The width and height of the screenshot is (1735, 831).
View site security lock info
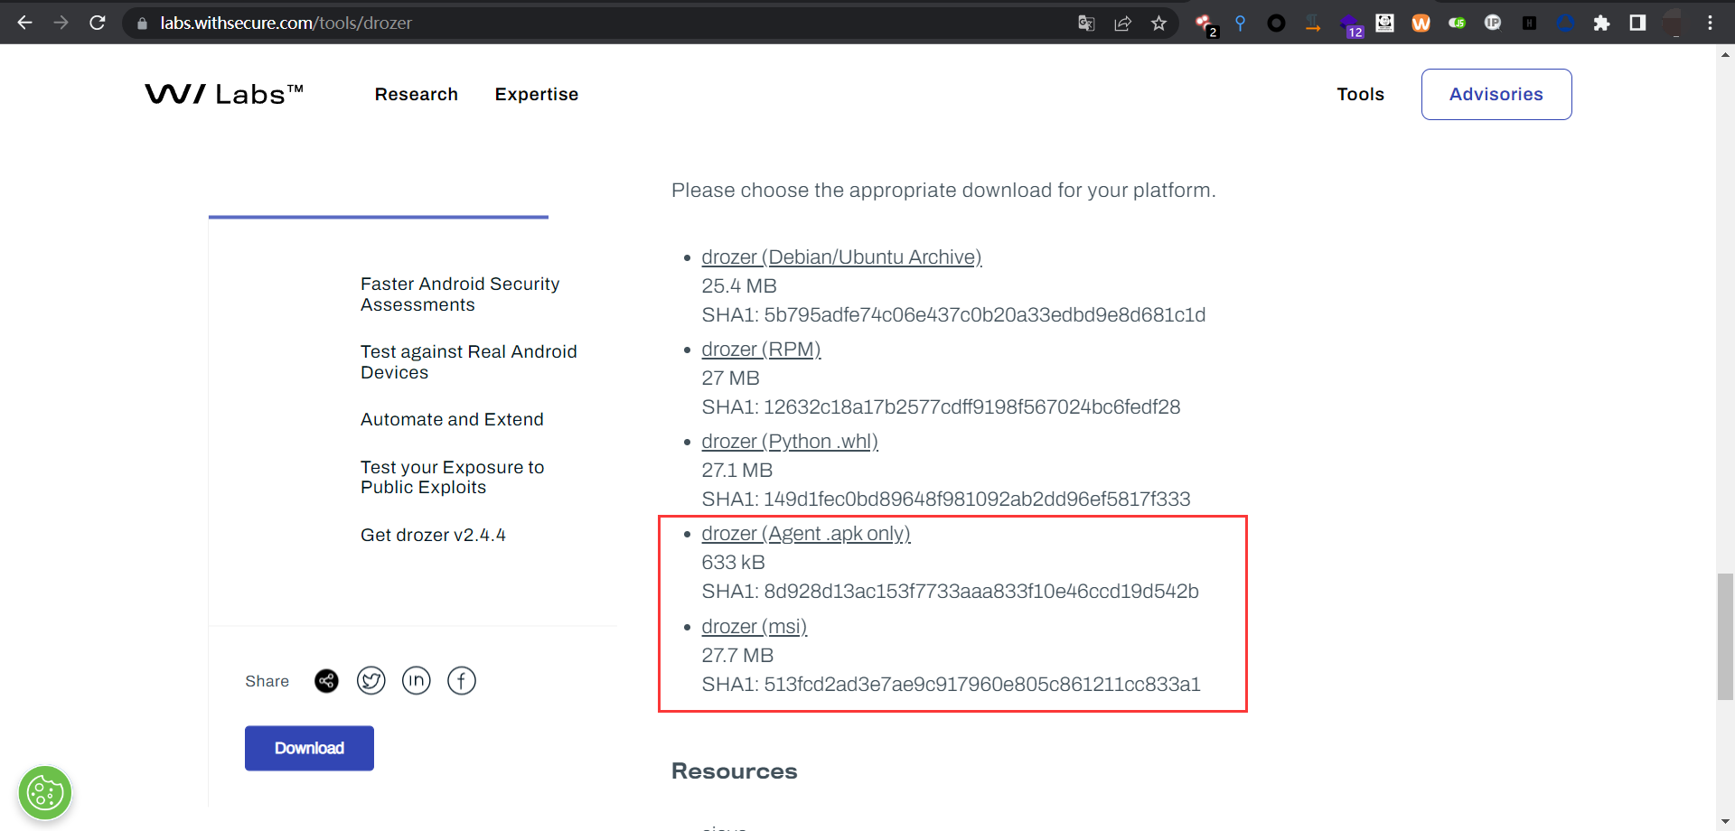[x=142, y=23]
